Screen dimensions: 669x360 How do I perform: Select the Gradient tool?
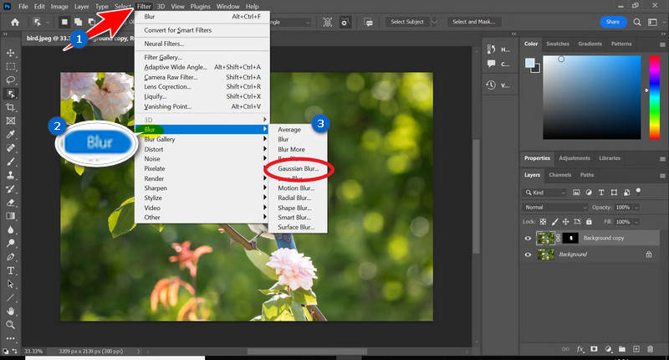11,216
